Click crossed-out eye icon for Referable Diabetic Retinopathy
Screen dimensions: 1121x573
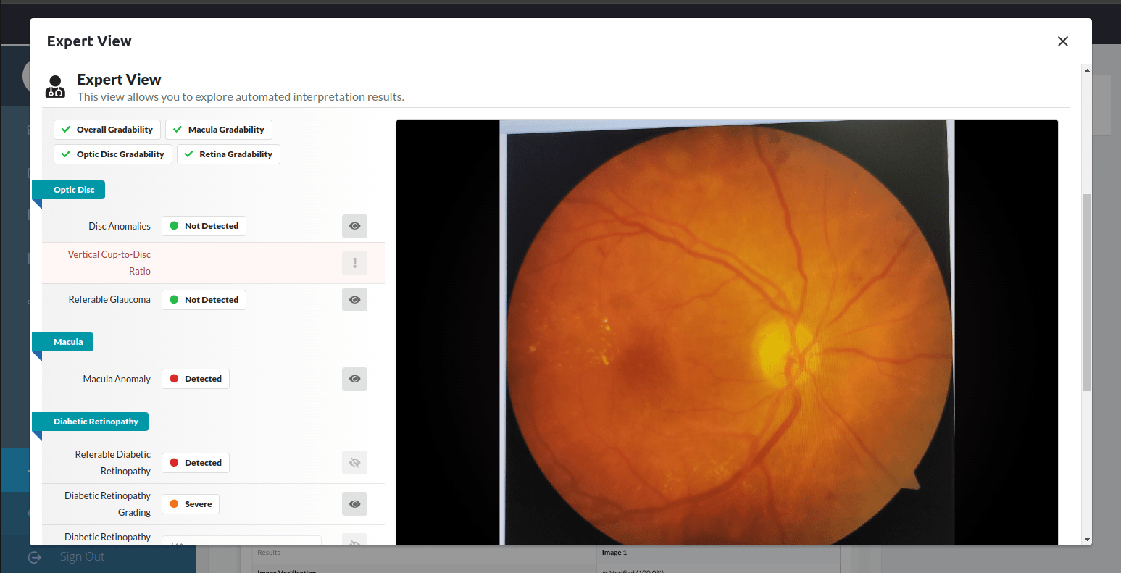point(354,463)
